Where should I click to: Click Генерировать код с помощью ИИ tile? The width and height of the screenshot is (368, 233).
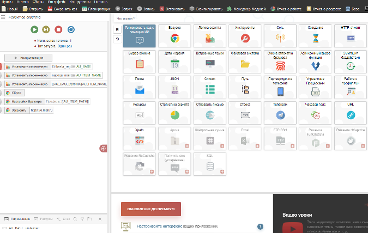[140, 35]
